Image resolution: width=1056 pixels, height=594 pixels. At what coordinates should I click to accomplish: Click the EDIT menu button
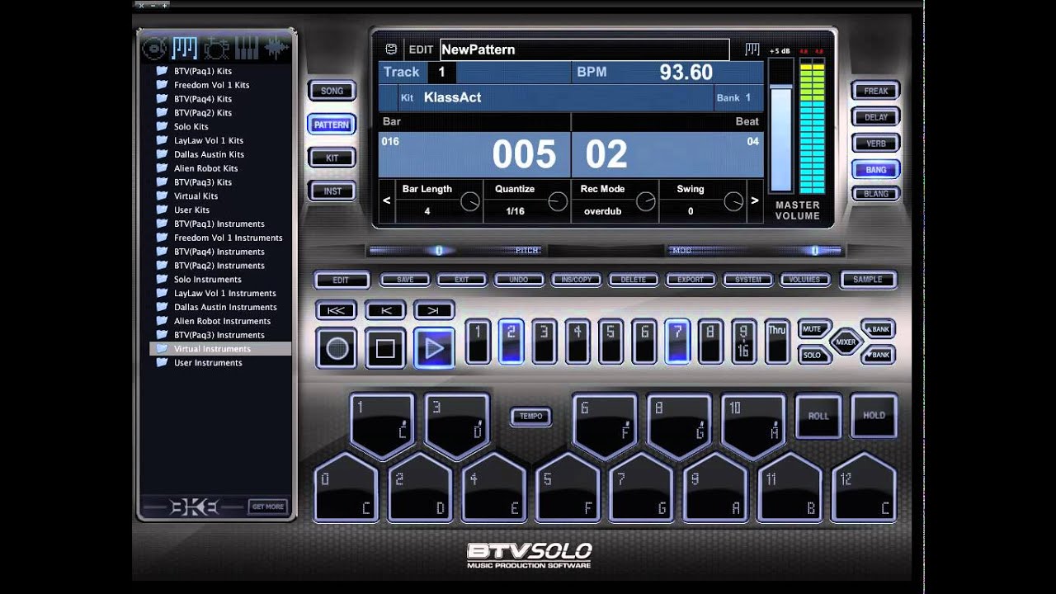click(x=341, y=280)
